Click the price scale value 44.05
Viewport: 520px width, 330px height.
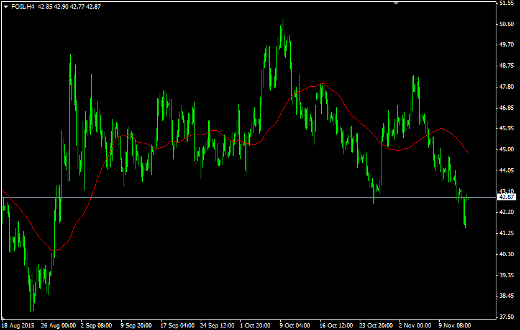pos(507,171)
